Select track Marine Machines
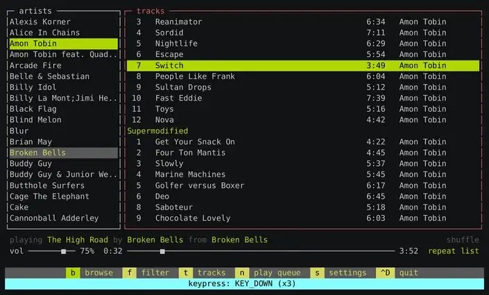489x295 pixels. pos(303,174)
